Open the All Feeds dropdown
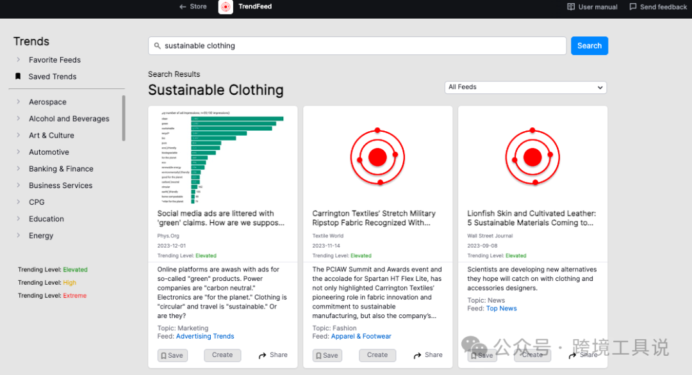 [525, 87]
